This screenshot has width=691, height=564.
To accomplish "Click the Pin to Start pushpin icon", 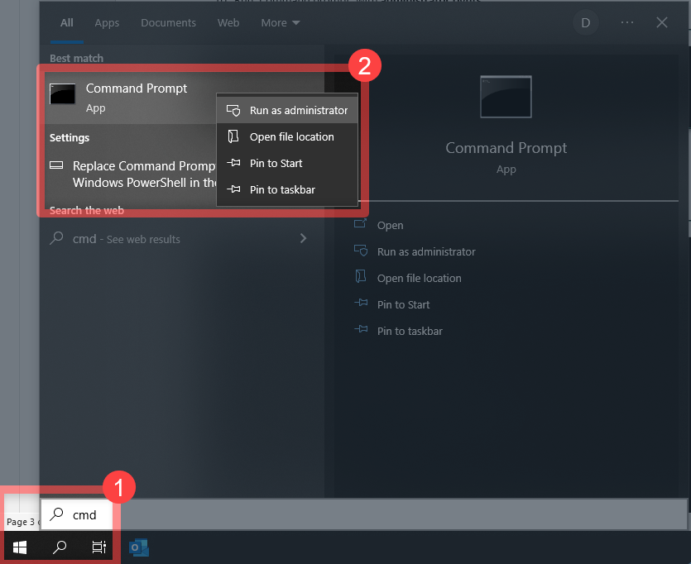I will (x=233, y=163).
